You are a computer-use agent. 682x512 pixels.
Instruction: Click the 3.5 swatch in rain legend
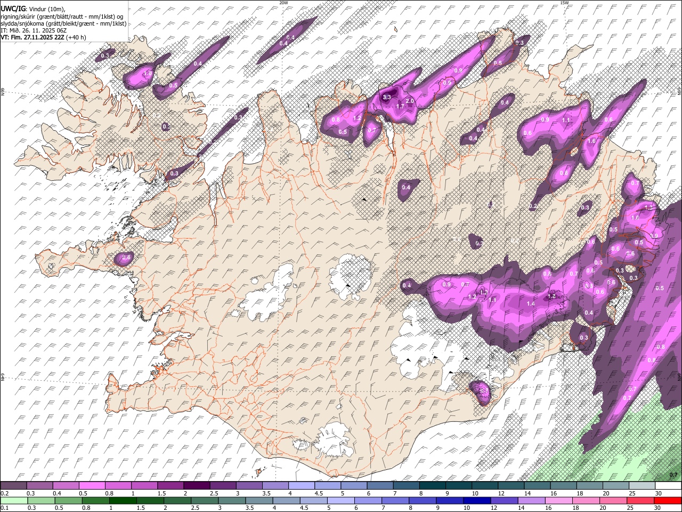click(x=258, y=500)
